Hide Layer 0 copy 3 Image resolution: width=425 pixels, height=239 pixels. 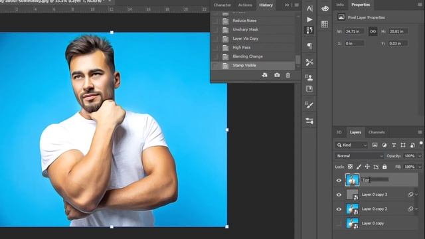[339, 195]
